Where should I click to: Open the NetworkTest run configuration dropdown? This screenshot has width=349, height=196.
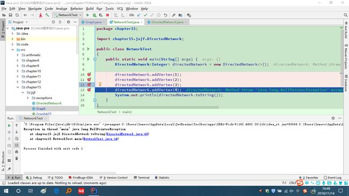click(x=68, y=15)
